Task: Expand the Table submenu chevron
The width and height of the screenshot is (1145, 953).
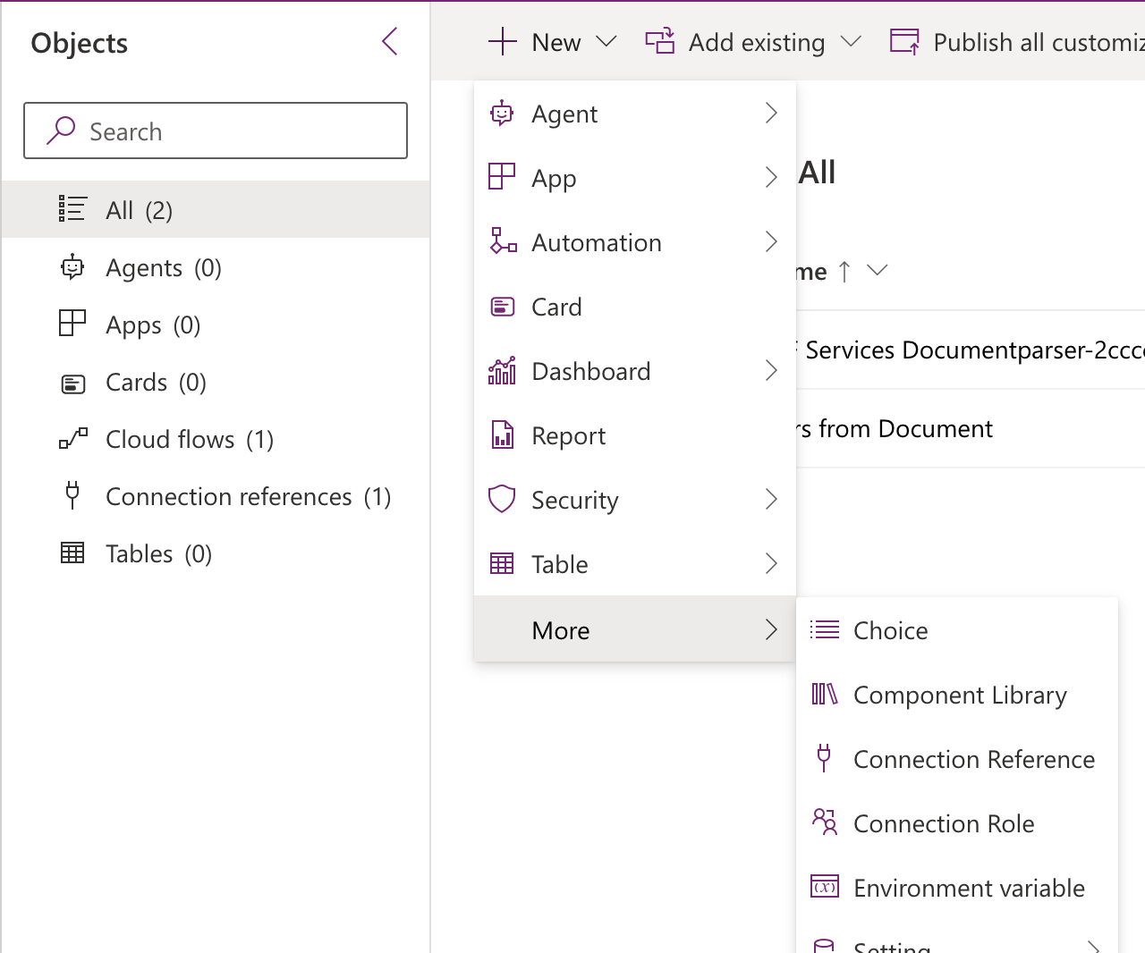Action: pos(771,564)
